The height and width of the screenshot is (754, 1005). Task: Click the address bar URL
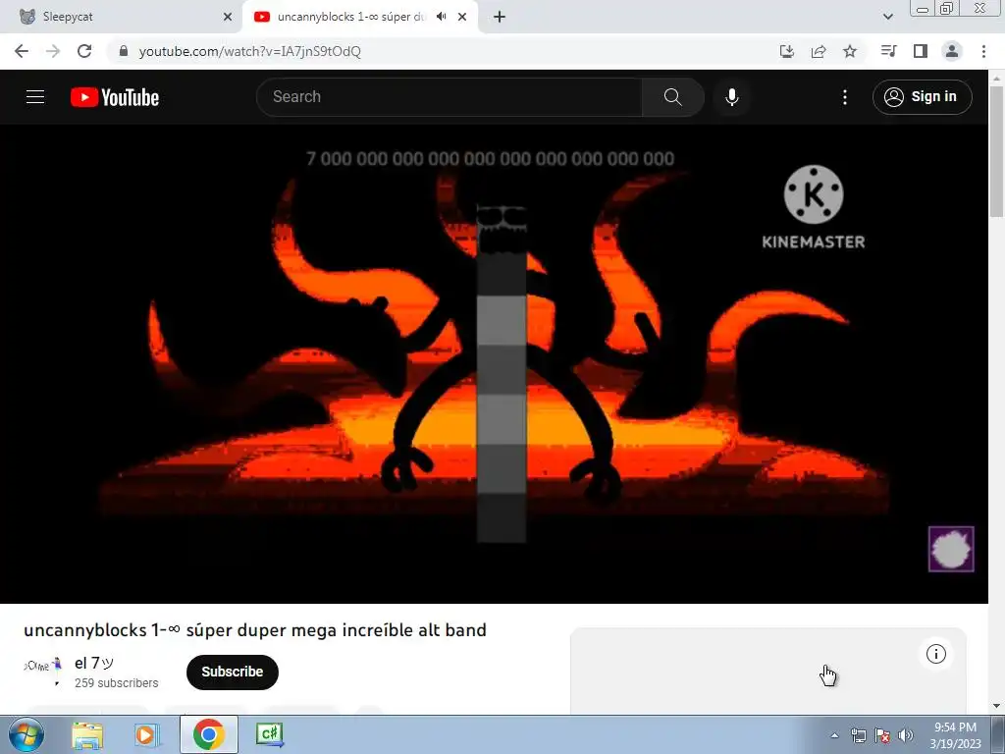coord(250,51)
